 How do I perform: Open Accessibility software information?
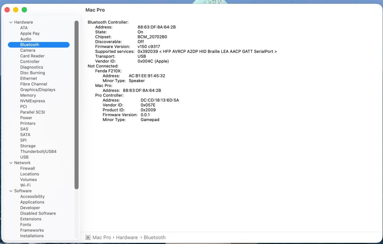click(32, 197)
